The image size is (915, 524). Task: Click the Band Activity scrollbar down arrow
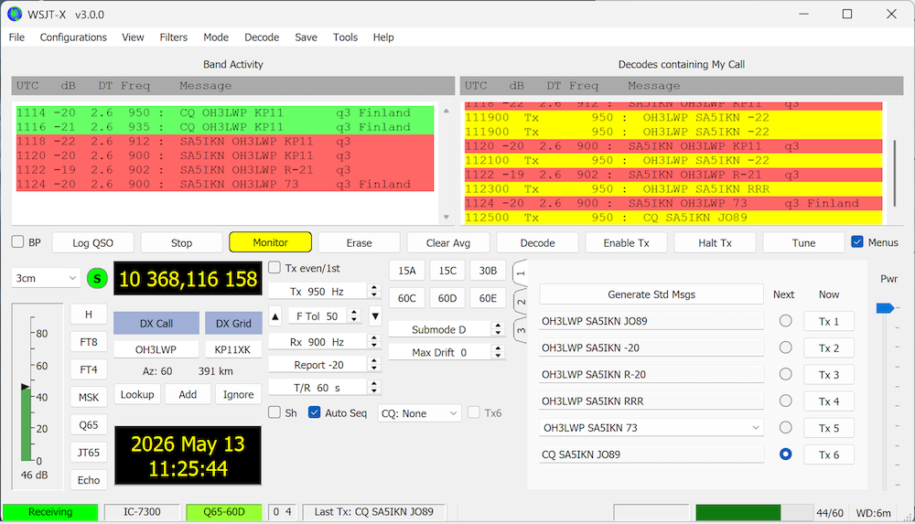pyautogui.click(x=447, y=217)
